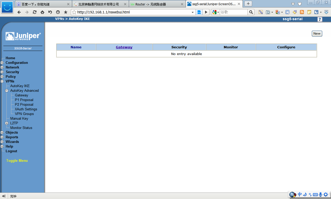Click the browser Home icon
Viewport: 331px width, 199px height.
(42, 12)
